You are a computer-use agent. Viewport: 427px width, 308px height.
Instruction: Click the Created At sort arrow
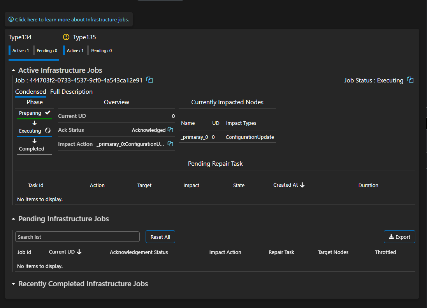pyautogui.click(x=303, y=184)
